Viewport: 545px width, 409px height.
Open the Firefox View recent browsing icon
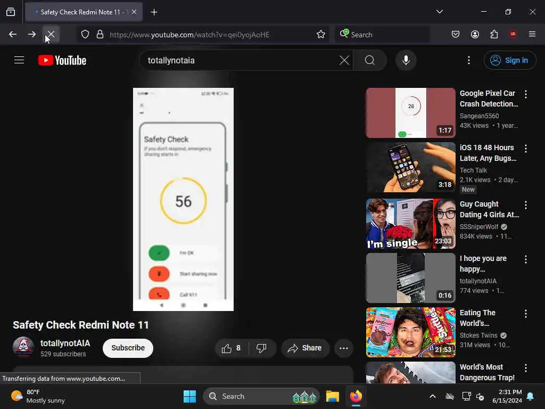[x=11, y=12]
